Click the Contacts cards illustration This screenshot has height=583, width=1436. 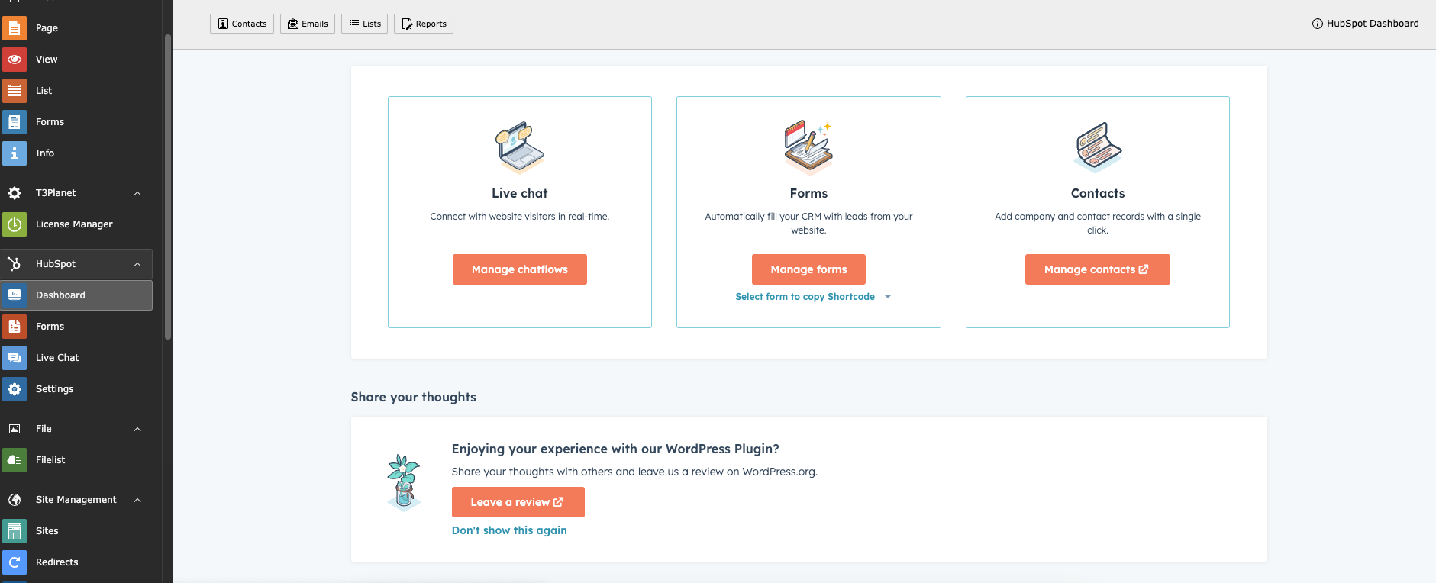point(1098,147)
